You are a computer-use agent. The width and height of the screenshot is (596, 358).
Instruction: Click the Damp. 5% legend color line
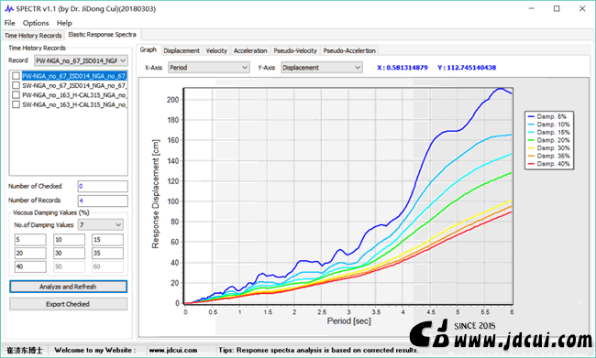click(531, 116)
